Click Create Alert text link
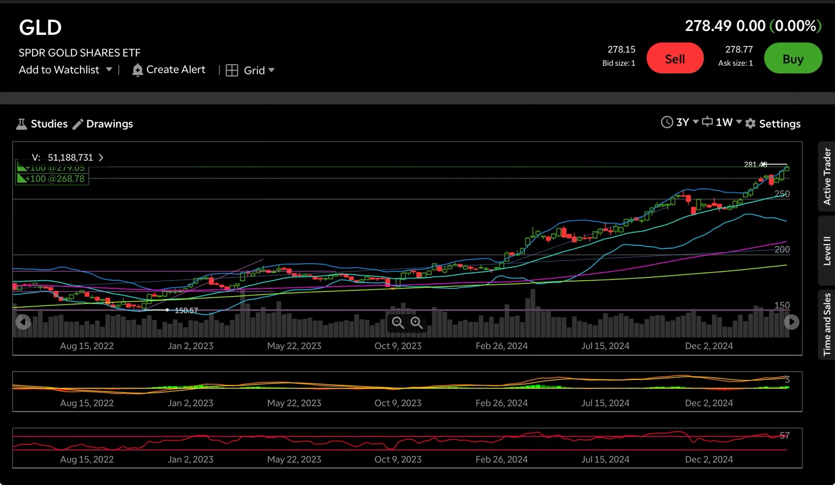Screen dimensions: 835x485 point(176,70)
